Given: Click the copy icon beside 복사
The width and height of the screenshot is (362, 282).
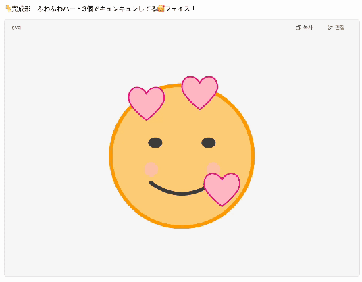Looking at the screenshot, I should 299,28.
